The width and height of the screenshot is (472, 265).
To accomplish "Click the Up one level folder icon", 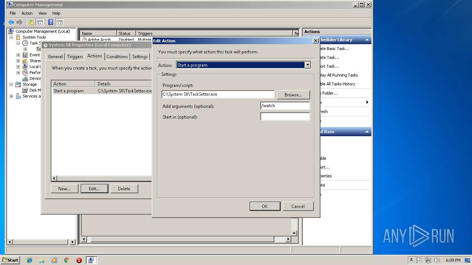I will (31, 22).
